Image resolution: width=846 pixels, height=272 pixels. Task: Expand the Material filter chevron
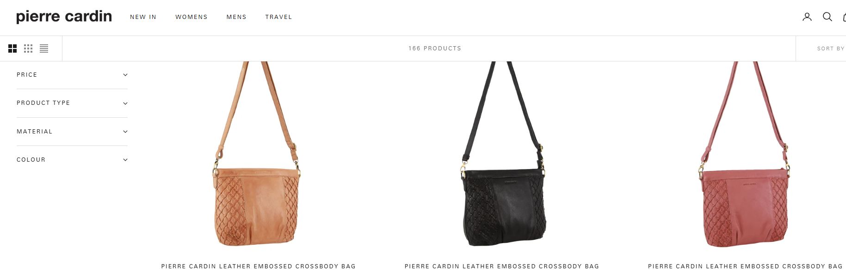point(125,132)
